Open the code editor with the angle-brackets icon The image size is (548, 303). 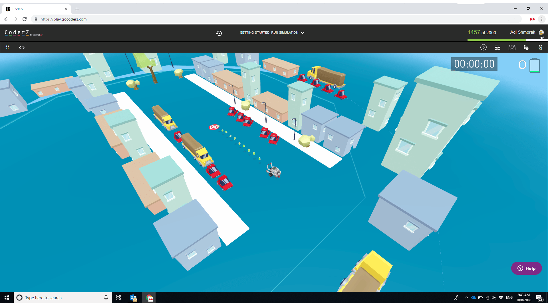[x=21, y=47]
